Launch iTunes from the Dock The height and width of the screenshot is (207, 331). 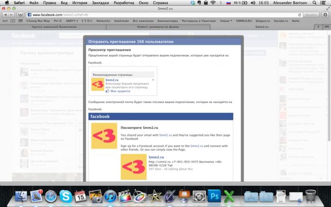[x=110, y=196]
